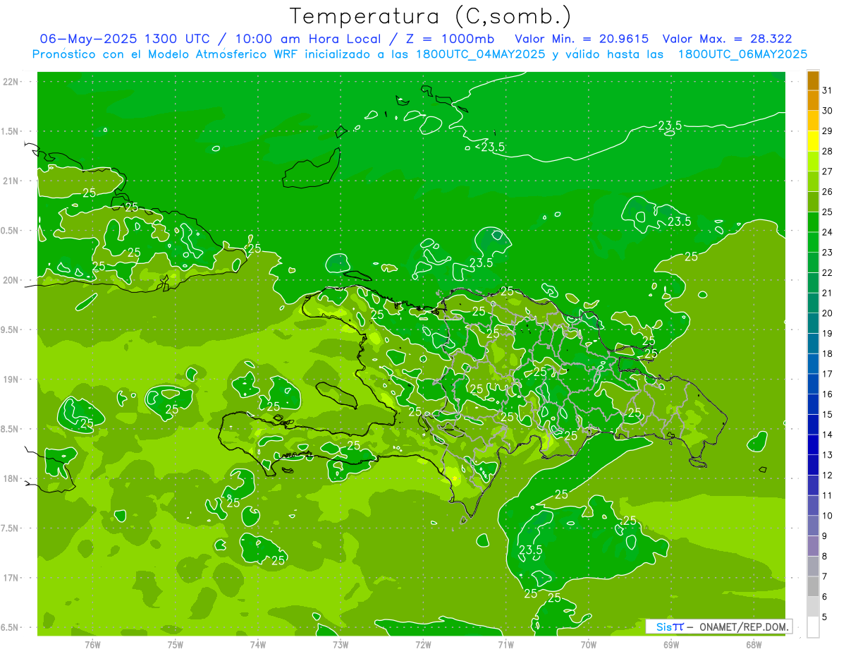
Task: Click the color scale segment between 14 and 15
Action: tap(813, 425)
